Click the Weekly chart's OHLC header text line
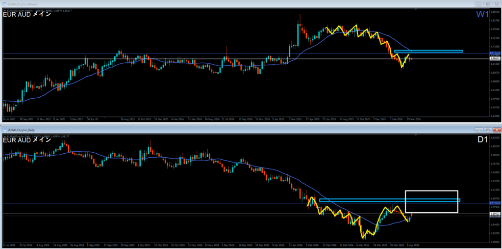The height and width of the screenshot is (249, 502). click(x=38, y=11)
